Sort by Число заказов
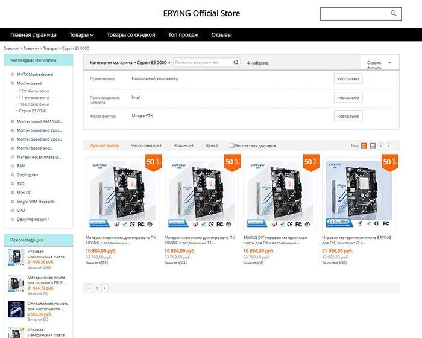This screenshot has height=338, width=422. pyautogui.click(x=146, y=145)
